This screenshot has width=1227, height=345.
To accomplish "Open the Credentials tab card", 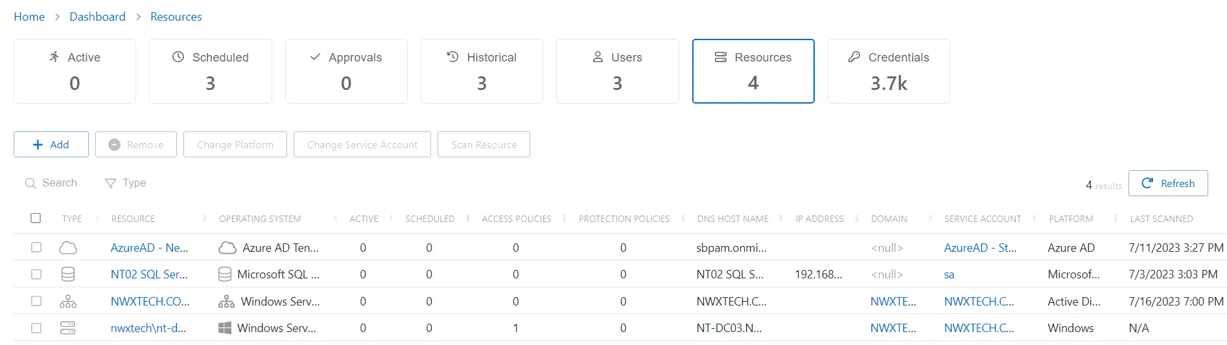I will coord(889,71).
